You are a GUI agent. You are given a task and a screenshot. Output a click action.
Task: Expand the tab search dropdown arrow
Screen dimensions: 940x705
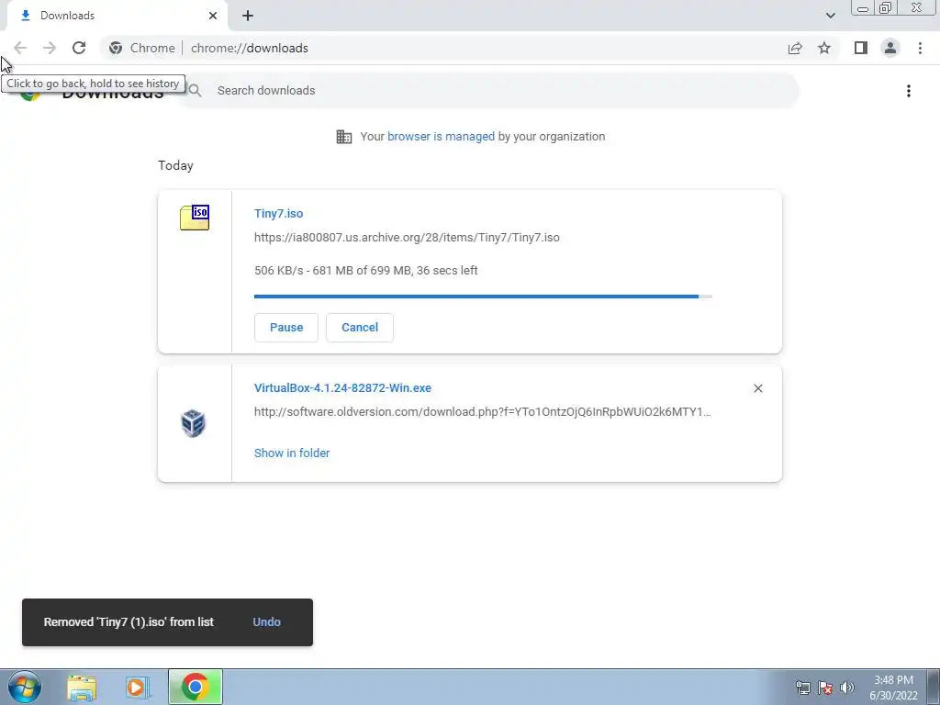point(830,16)
